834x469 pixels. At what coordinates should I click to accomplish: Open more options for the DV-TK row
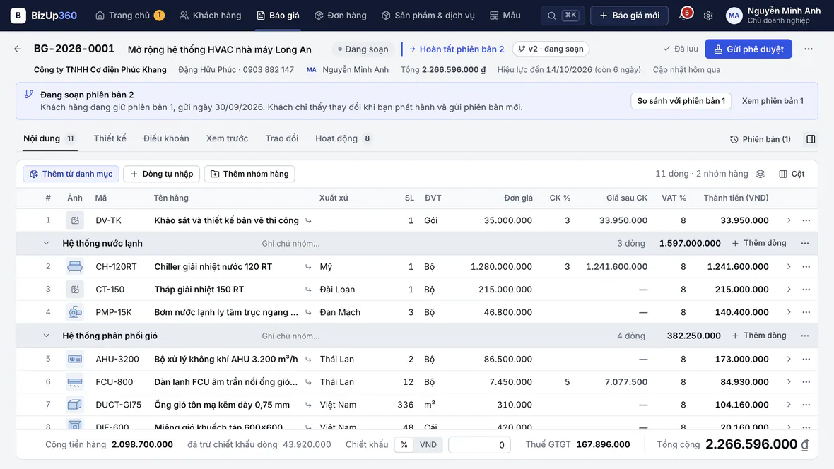click(806, 220)
